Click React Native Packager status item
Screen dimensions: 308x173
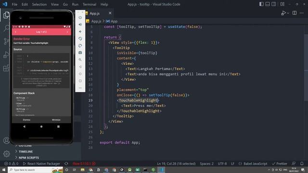tap(41, 163)
